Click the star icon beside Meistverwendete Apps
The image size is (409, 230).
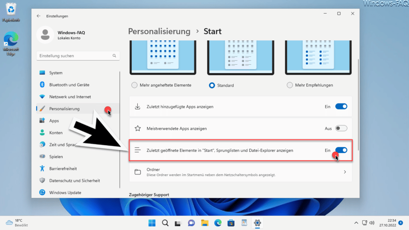click(x=137, y=128)
